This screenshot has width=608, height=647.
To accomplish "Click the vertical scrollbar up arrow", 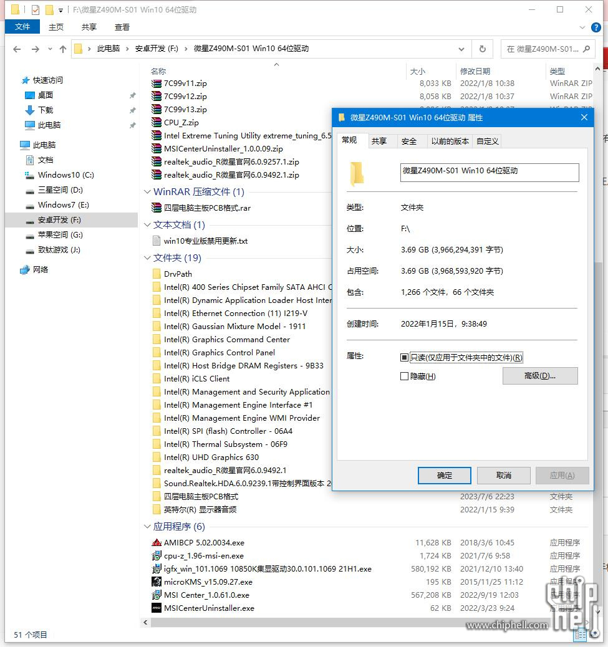I will [x=597, y=69].
